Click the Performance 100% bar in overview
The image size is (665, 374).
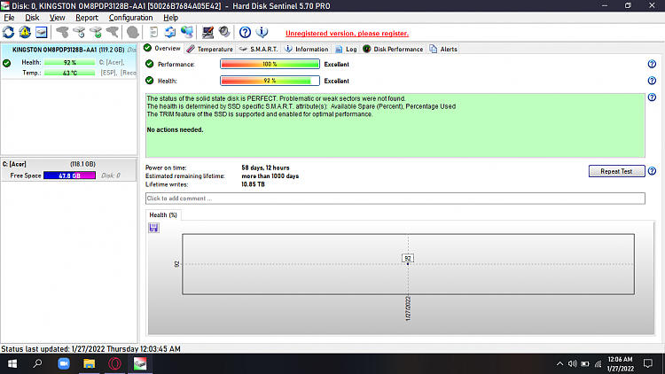pos(270,64)
